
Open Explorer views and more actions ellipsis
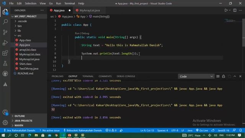pyautogui.click(x=42, y=10)
